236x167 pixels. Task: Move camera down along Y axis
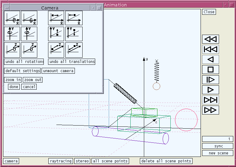click(x=74, y=34)
